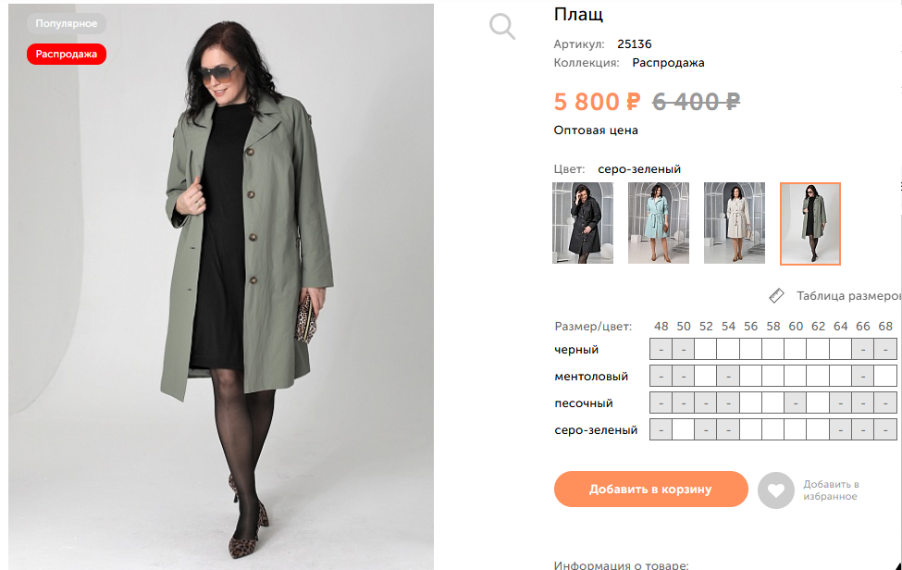Select the ментоловый coat thumbnail
Image resolution: width=902 pixels, height=570 pixels.
(x=659, y=224)
